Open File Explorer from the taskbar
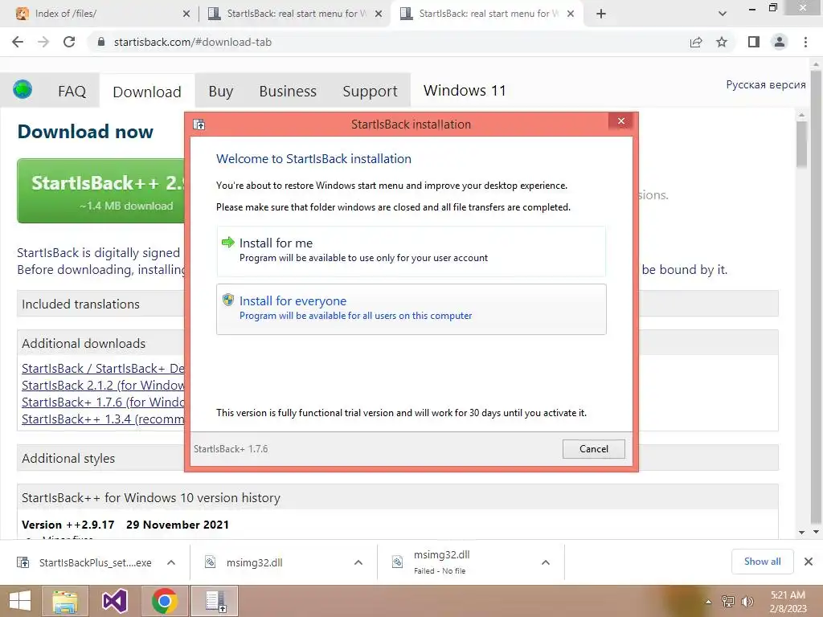Viewport: 823px width, 617px height. [64, 601]
